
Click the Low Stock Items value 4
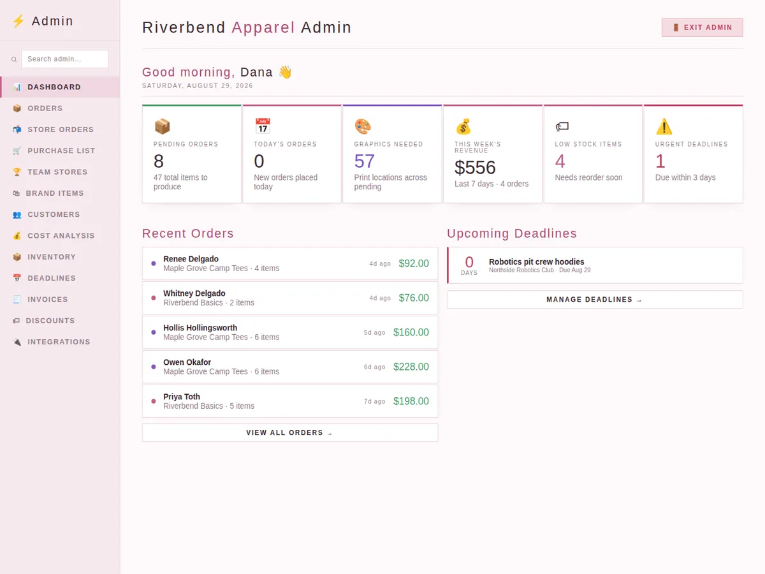click(x=560, y=161)
